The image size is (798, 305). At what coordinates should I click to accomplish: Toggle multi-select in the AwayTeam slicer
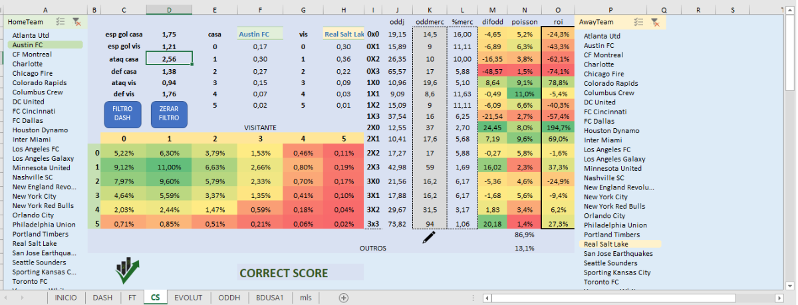(638, 22)
